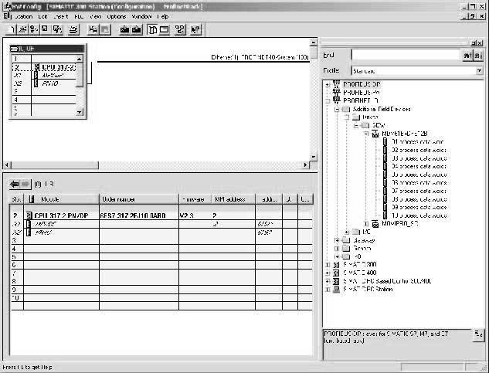
Task: Click the Module column header
Action: tap(62, 199)
